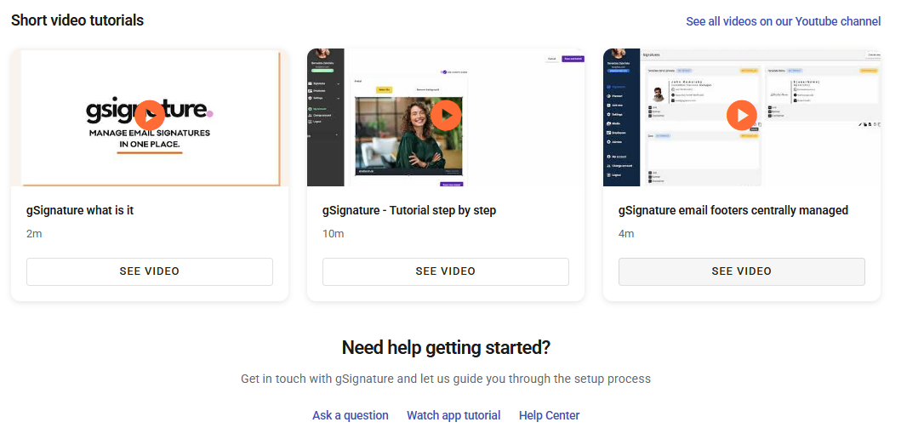
Task: Play the 'gSignature what is it' video
Action: point(150,116)
